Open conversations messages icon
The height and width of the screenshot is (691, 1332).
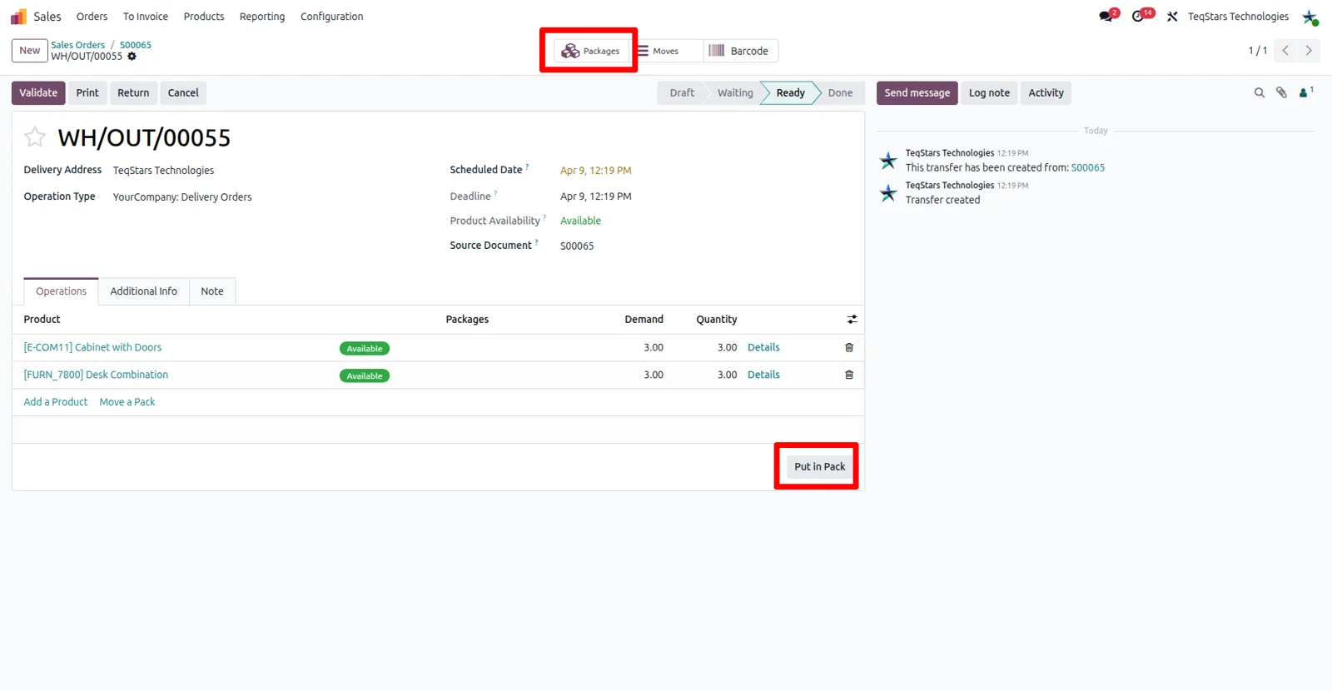1106,16
